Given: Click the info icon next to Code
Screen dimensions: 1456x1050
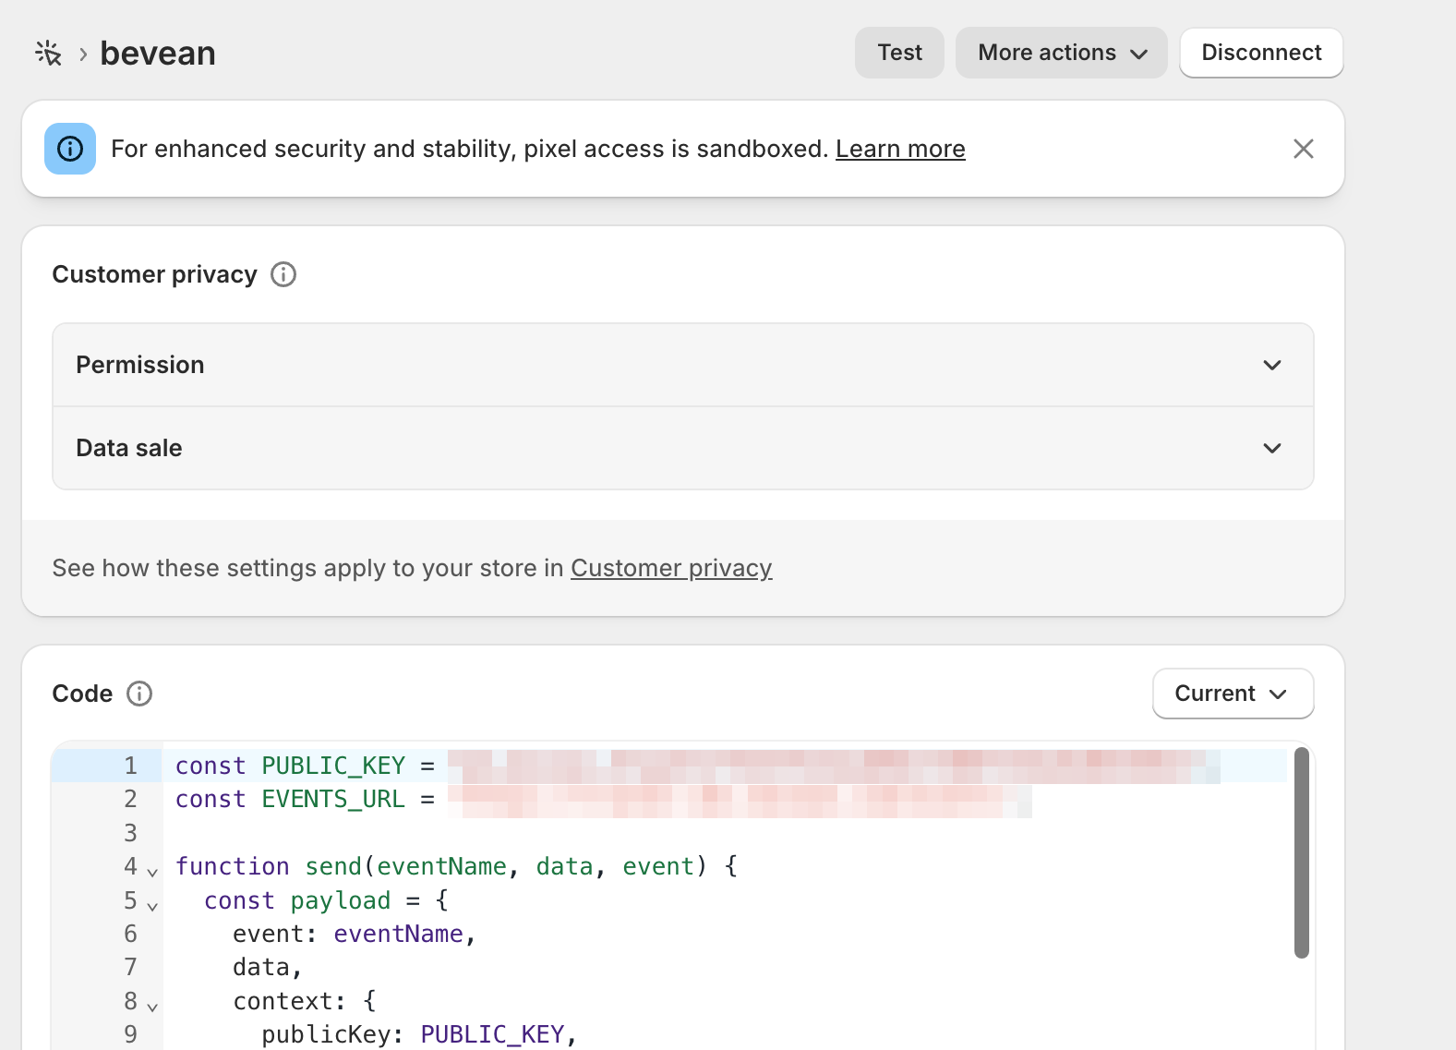Looking at the screenshot, I should coord(139,694).
